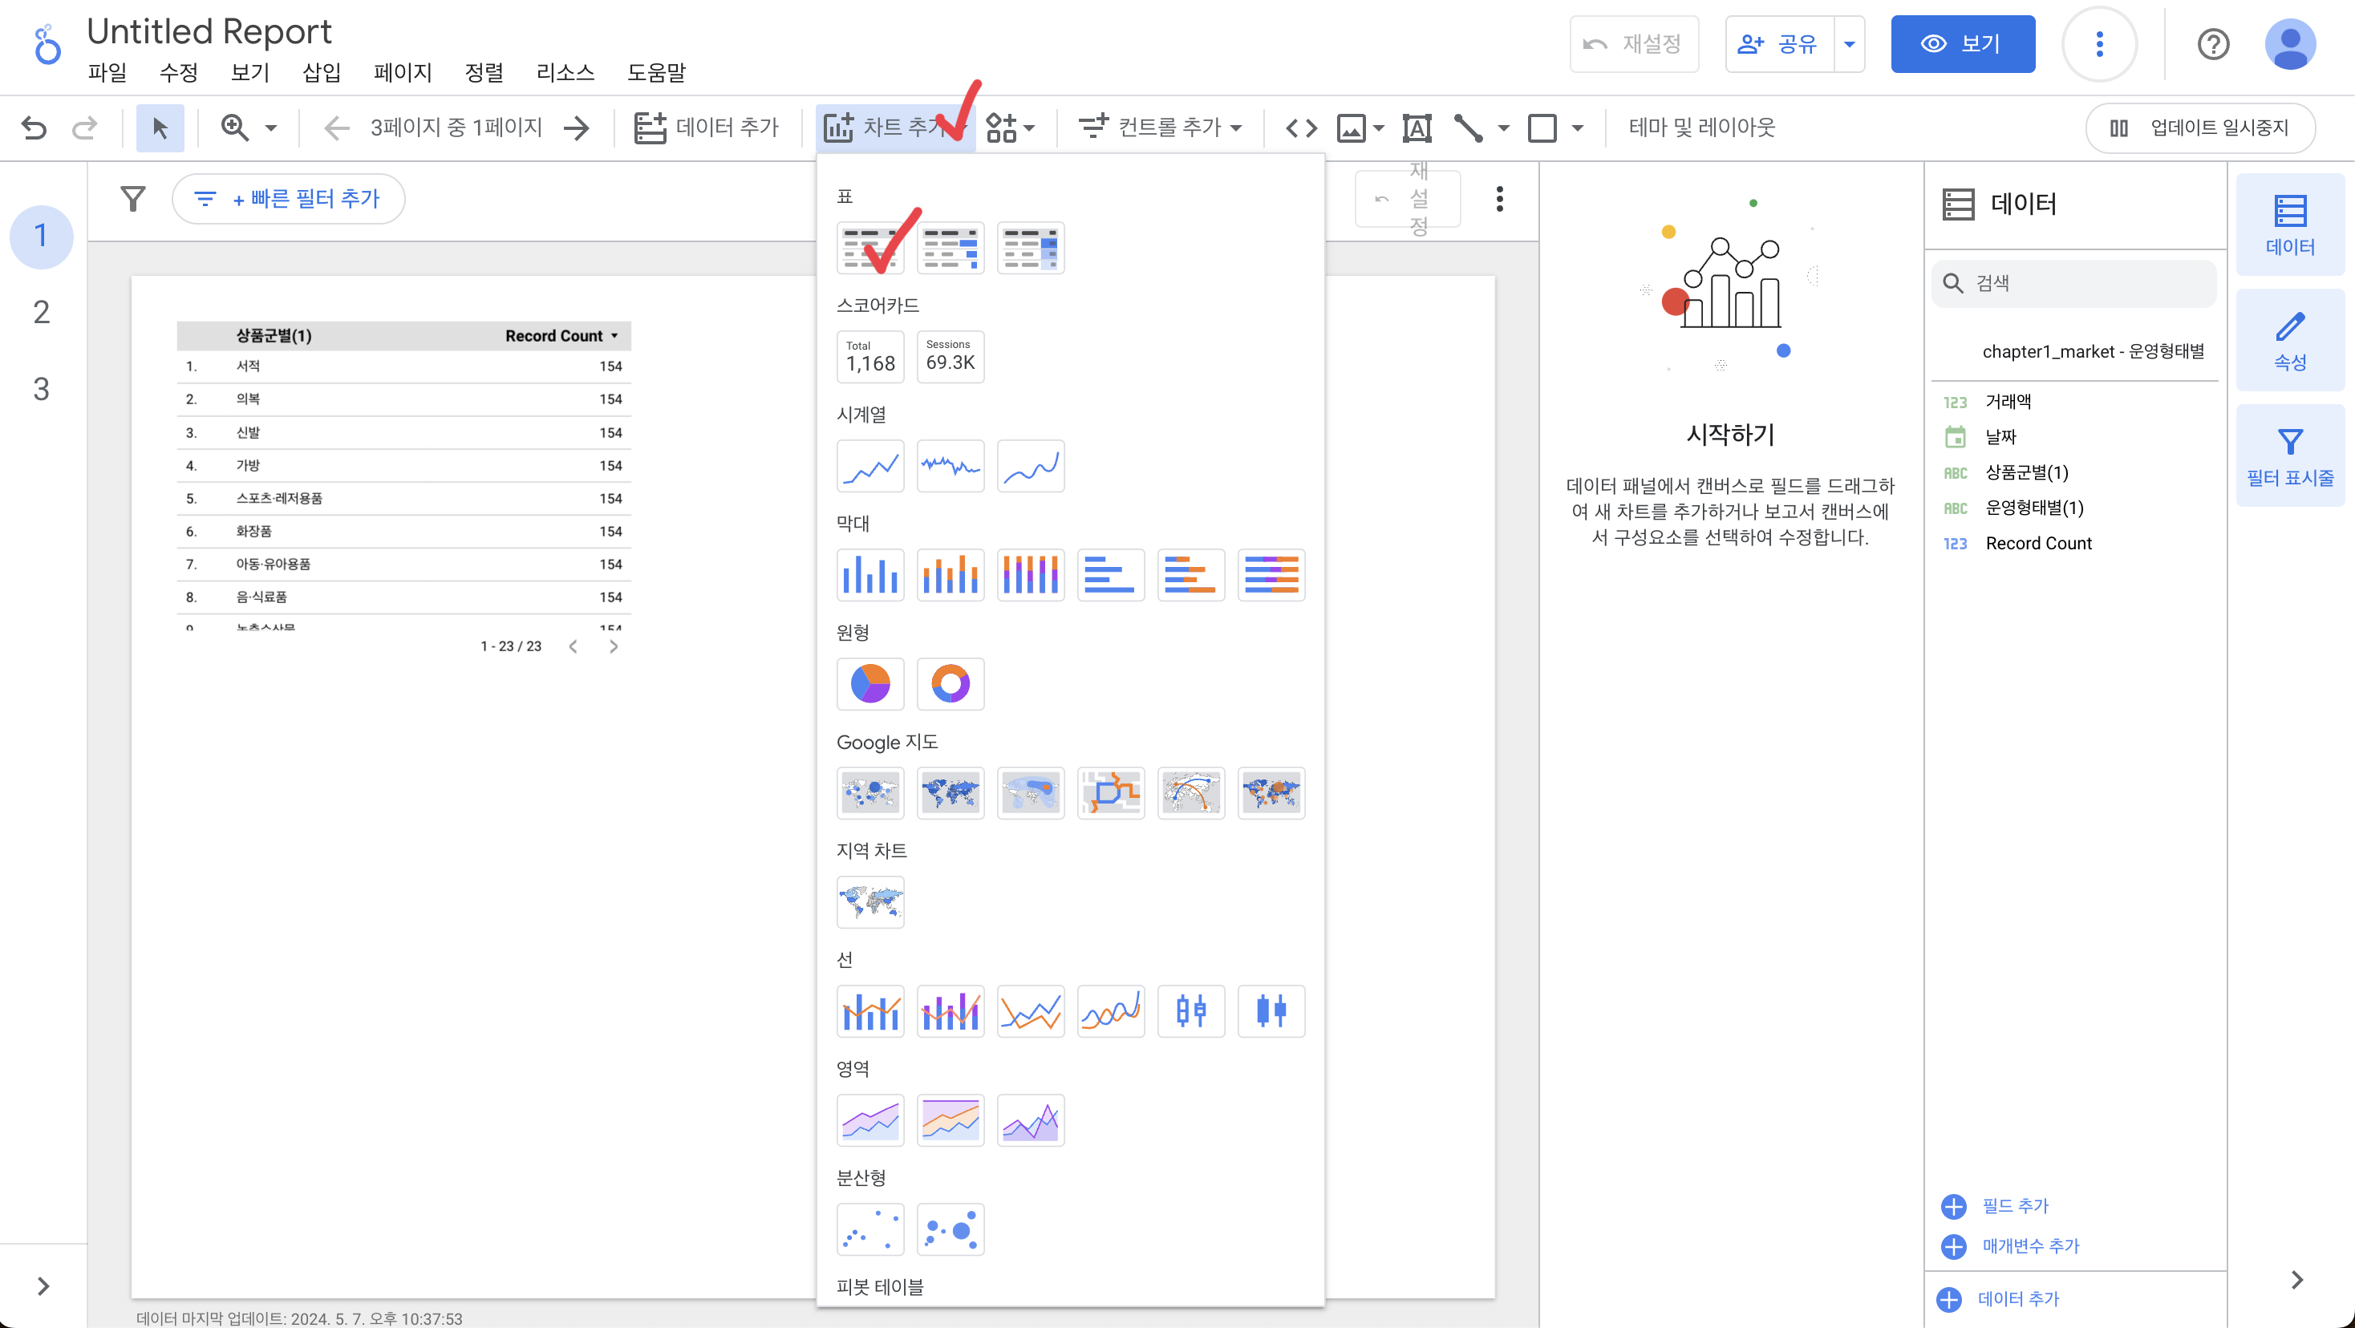Open the 리소스 menu
Screen dimensions: 2355x1328
[564, 72]
